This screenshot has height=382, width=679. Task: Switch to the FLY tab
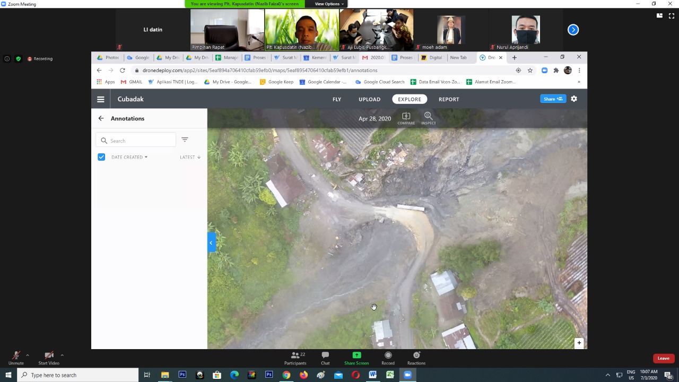[337, 99]
